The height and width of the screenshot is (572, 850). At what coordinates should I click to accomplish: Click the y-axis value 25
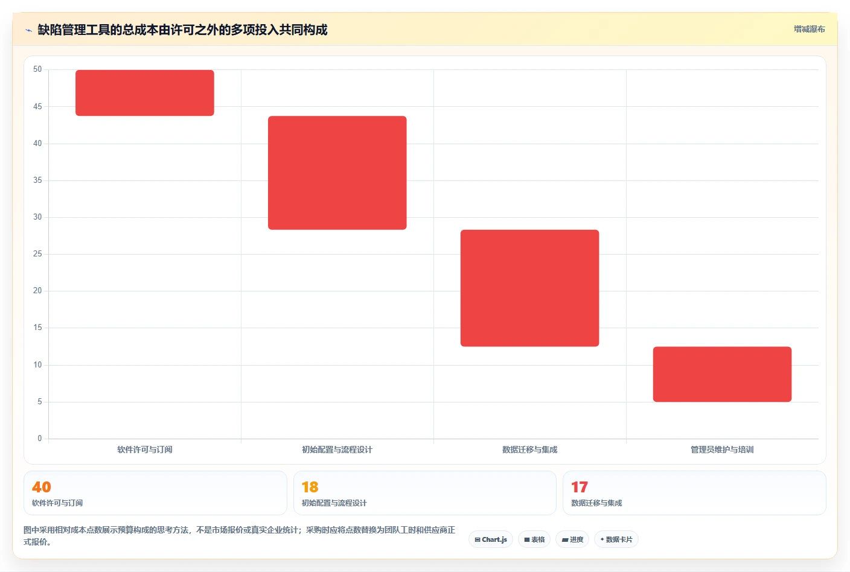pos(37,254)
